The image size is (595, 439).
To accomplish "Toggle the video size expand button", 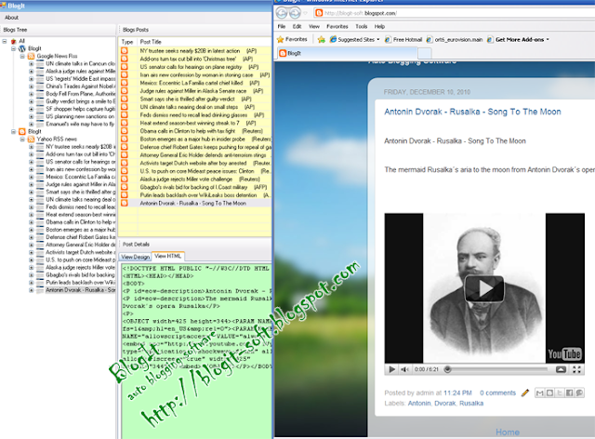I will [x=561, y=369].
